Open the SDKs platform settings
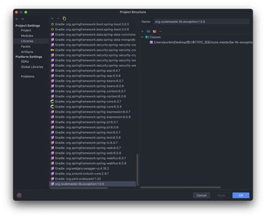The width and height of the screenshot is (266, 218). tap(25, 61)
